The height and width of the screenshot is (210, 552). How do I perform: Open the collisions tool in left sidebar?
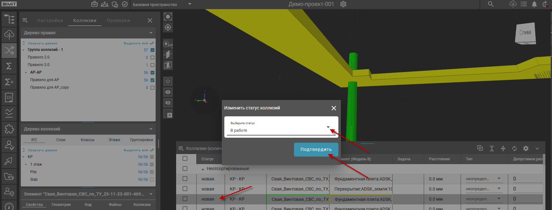click(x=9, y=50)
